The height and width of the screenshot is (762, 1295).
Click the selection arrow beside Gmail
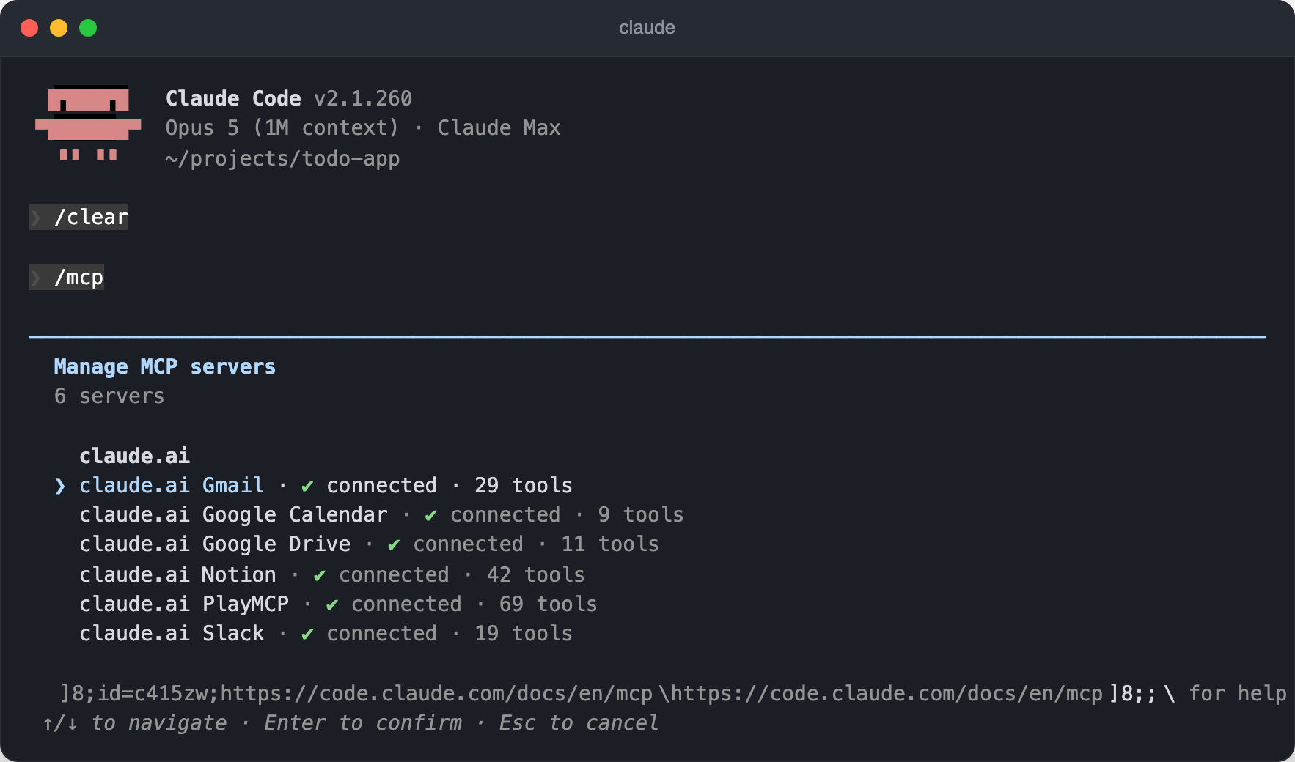[x=60, y=487]
